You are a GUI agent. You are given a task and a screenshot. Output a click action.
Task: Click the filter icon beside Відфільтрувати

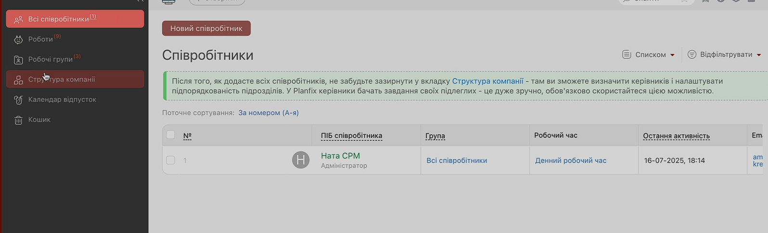(691, 55)
